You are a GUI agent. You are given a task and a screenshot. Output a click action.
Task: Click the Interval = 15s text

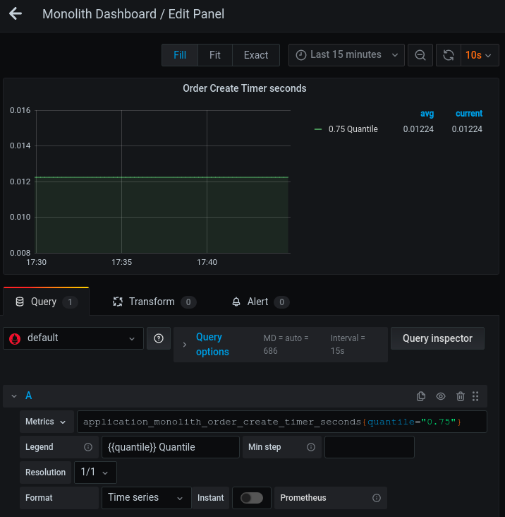point(348,345)
